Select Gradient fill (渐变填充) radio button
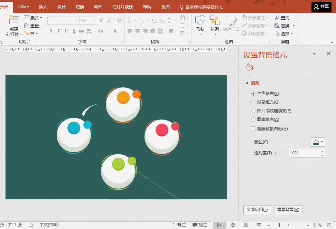The height and width of the screenshot is (229, 336). pos(253,102)
